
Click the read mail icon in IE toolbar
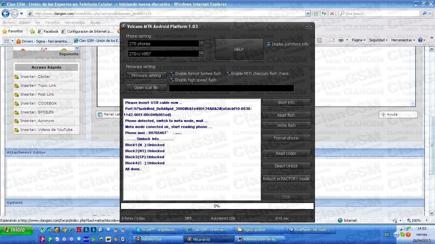tap(332, 40)
